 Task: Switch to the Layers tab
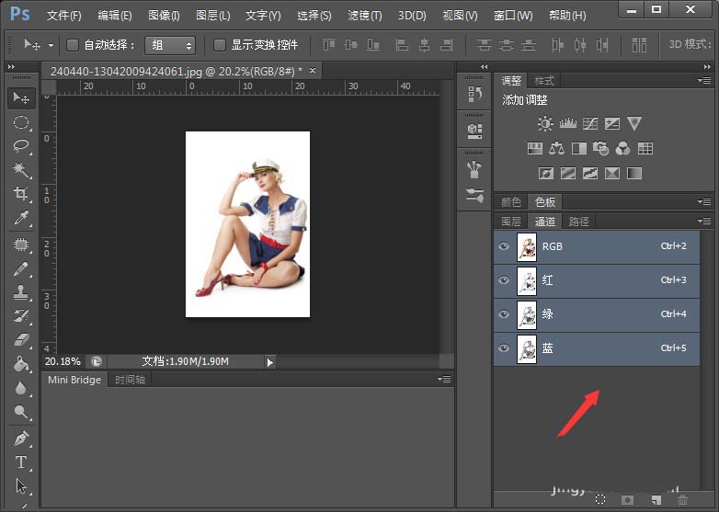511,222
